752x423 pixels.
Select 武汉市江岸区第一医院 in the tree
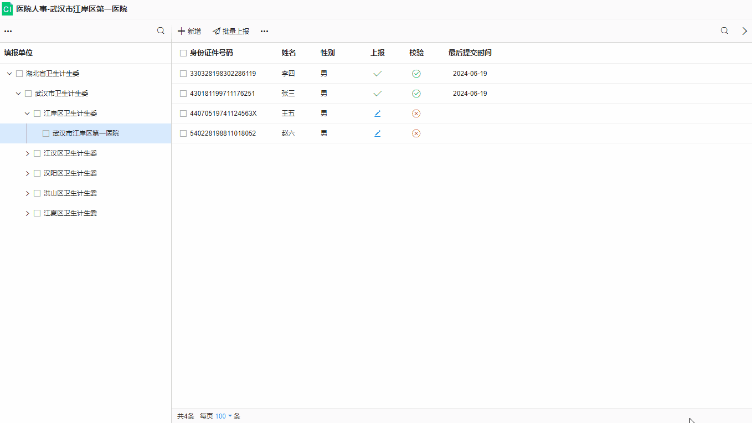pyautogui.click(x=86, y=133)
